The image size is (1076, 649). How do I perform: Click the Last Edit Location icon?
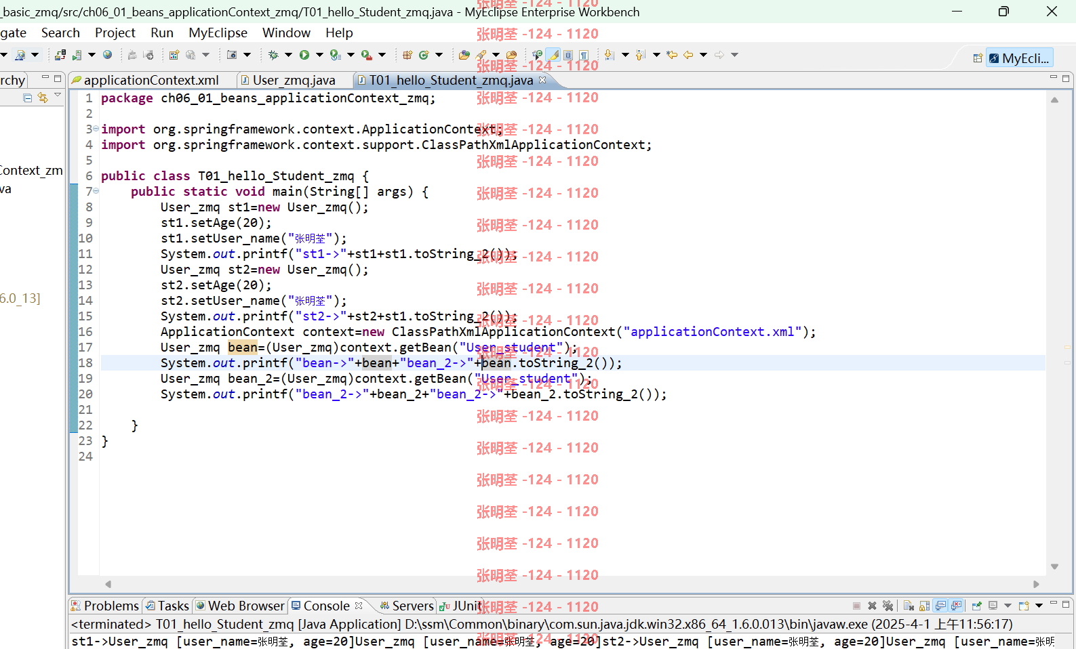point(672,55)
